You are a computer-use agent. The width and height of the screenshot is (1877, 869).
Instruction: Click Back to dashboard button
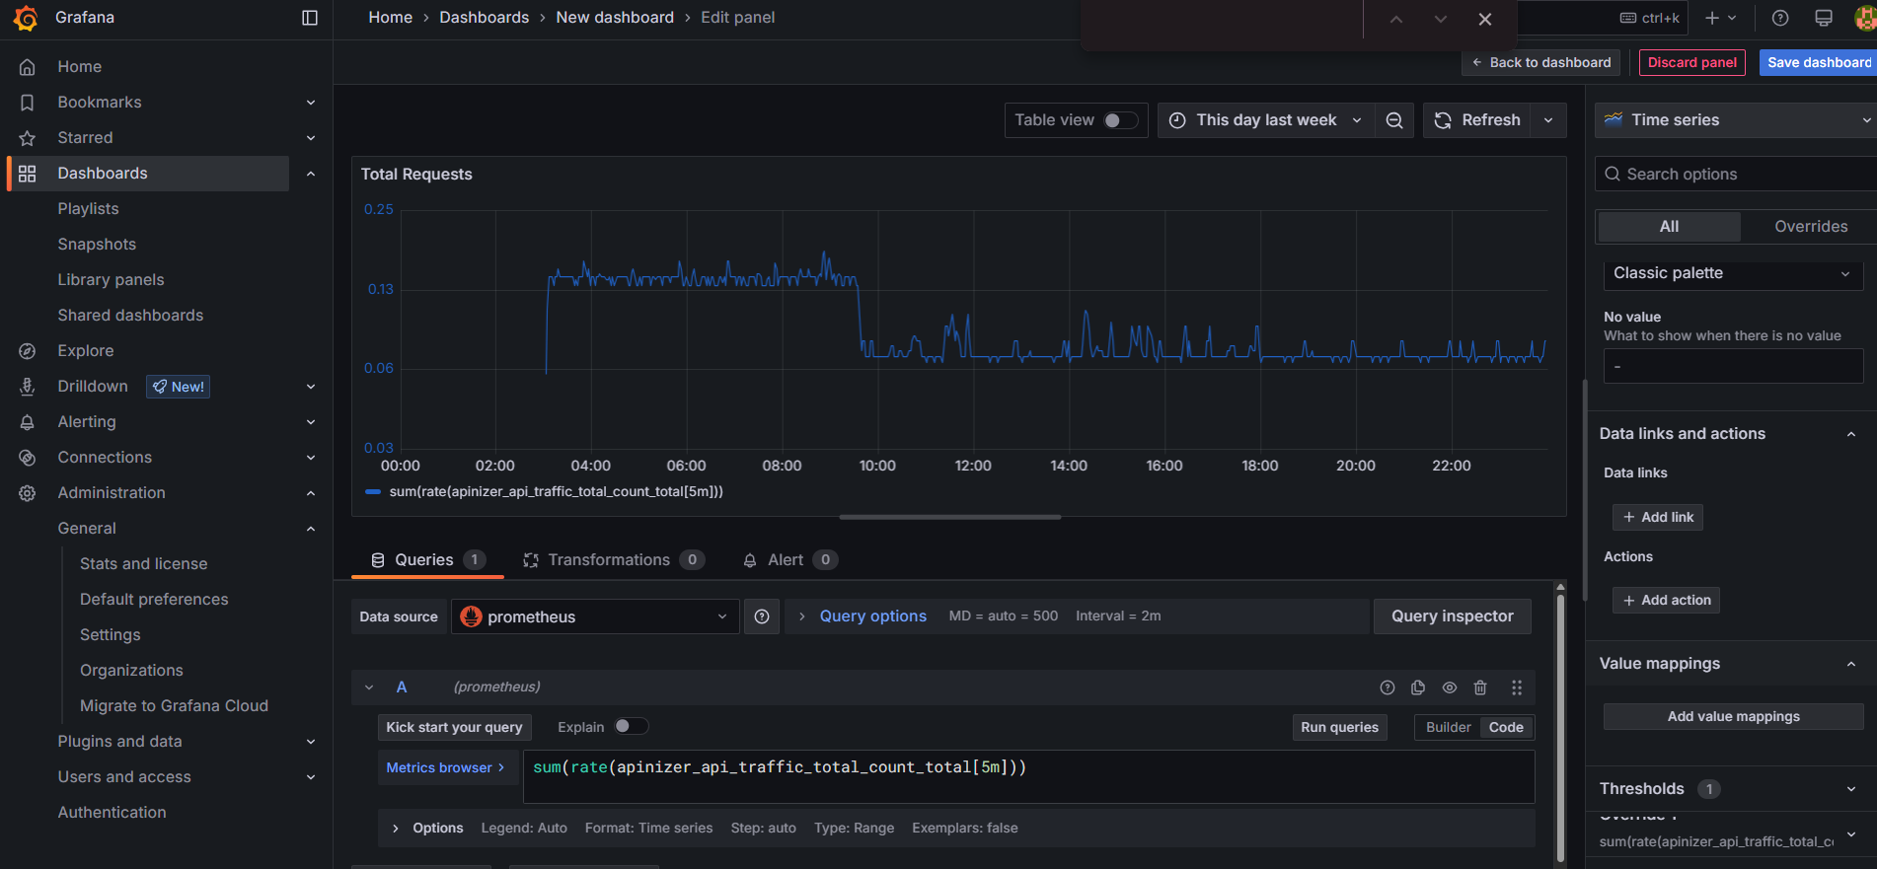[x=1541, y=62]
